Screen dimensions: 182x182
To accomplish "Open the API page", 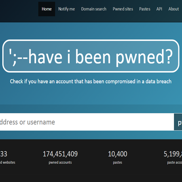I will click(x=159, y=9).
